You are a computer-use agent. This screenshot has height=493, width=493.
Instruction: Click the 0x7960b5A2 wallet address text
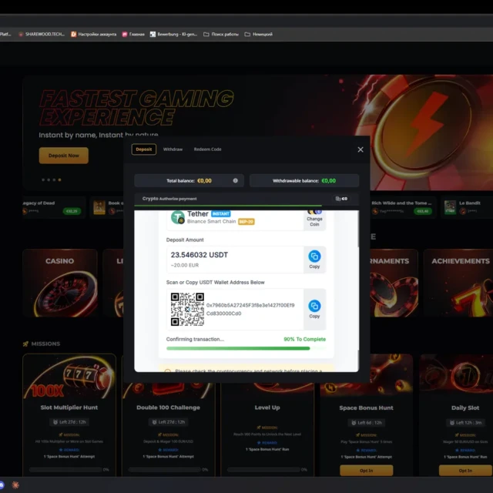pos(250,309)
